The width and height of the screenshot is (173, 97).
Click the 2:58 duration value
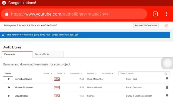click(82, 79)
